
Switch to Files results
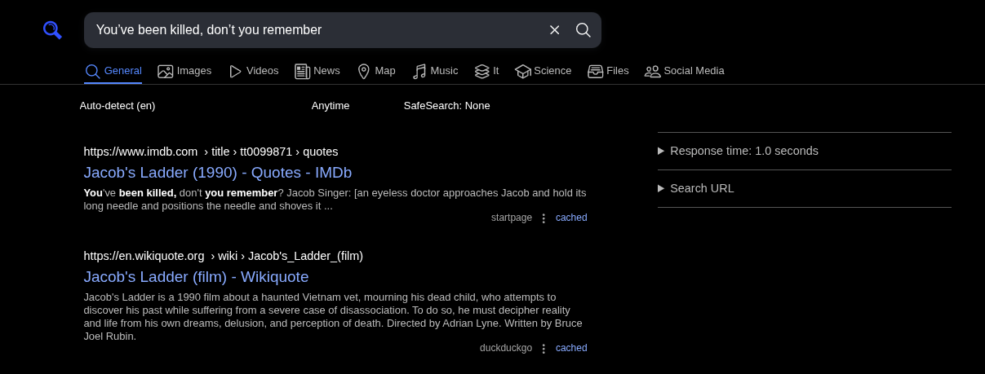608,71
